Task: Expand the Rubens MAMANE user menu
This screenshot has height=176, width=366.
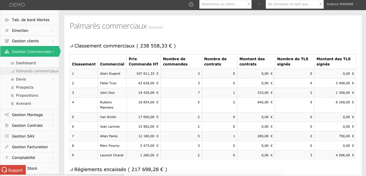Action: pos(343,4)
